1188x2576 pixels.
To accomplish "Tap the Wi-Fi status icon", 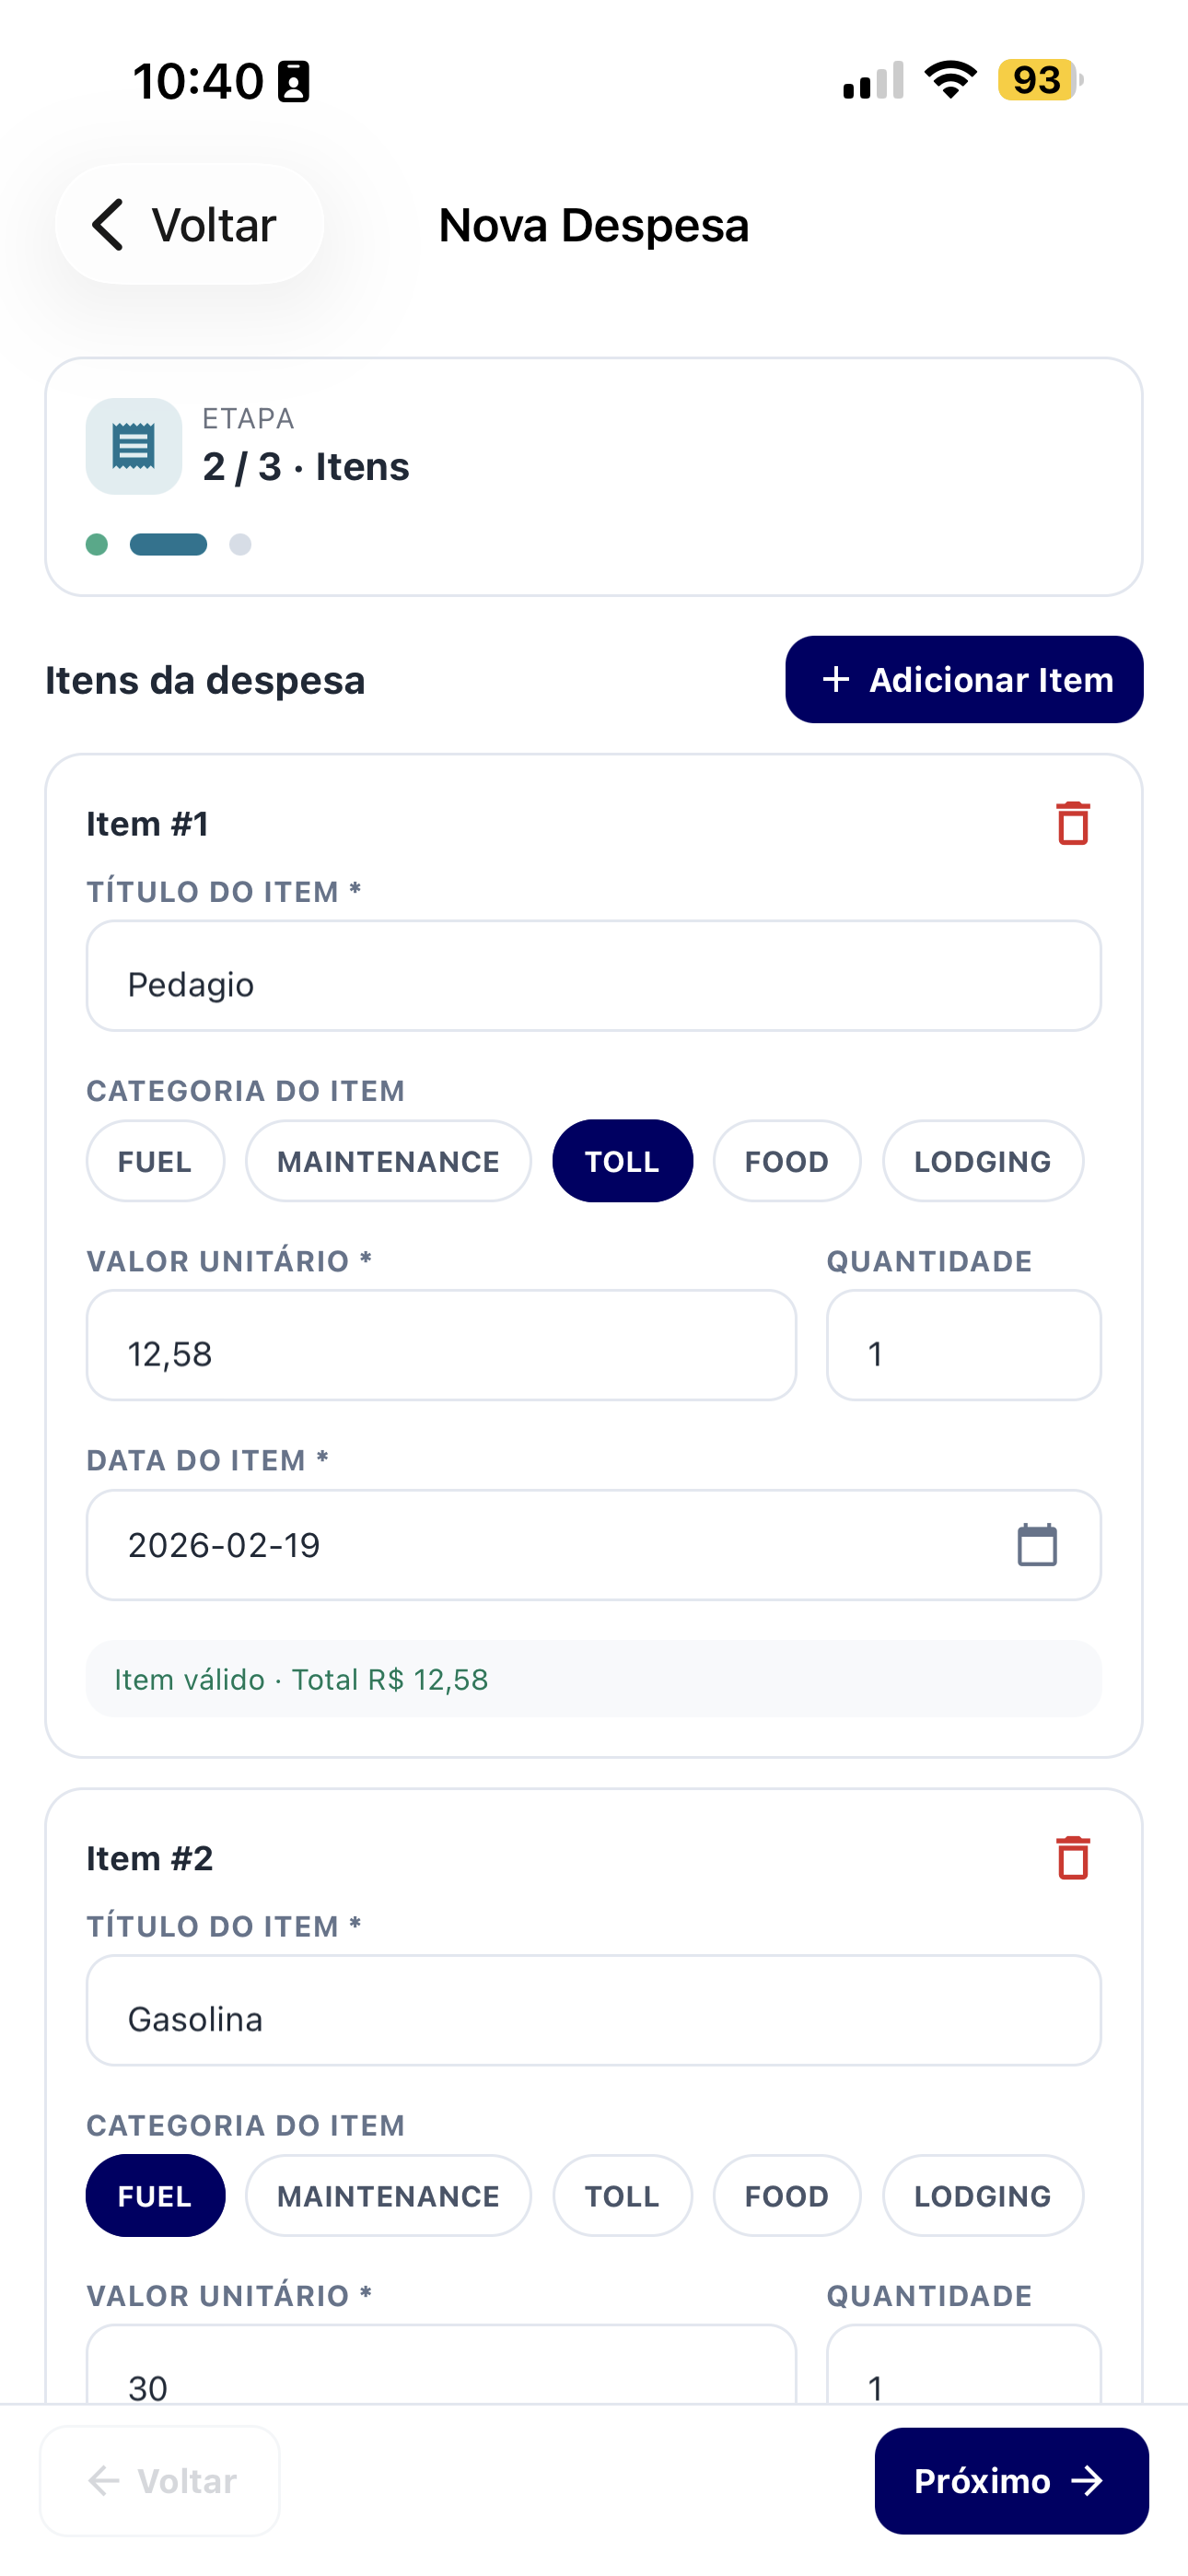I will click(950, 80).
